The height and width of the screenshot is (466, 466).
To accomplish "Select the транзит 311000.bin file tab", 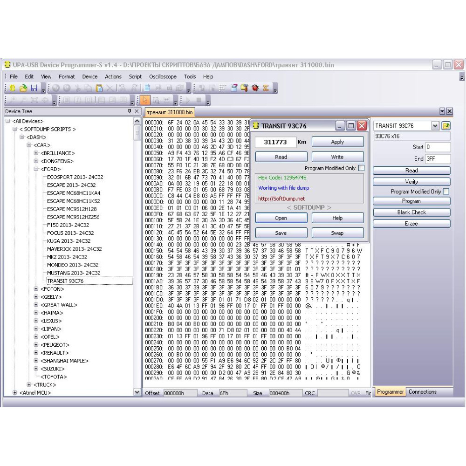I will coord(170,112).
